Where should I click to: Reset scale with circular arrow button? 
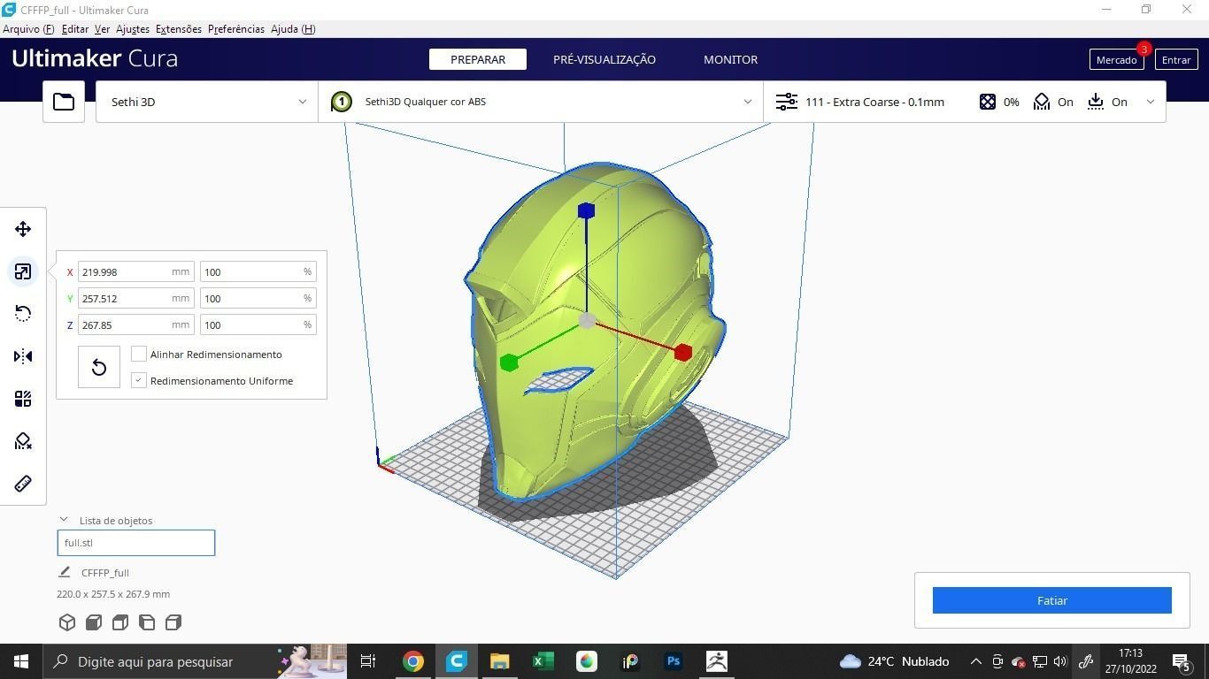pyautogui.click(x=99, y=367)
